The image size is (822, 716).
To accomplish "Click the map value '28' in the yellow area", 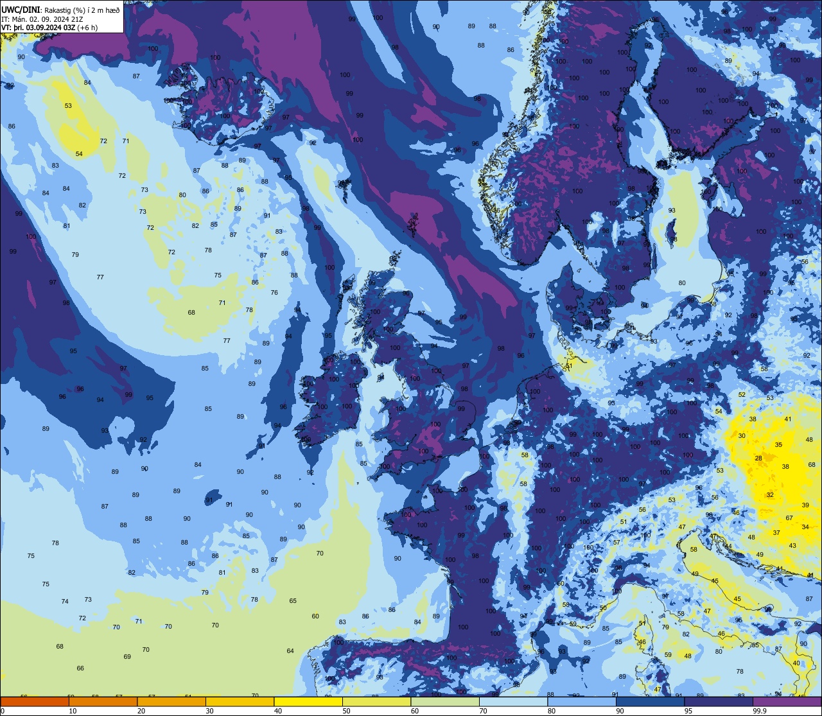I will [758, 458].
